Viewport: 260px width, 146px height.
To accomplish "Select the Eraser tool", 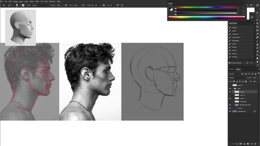I will (257, 52).
